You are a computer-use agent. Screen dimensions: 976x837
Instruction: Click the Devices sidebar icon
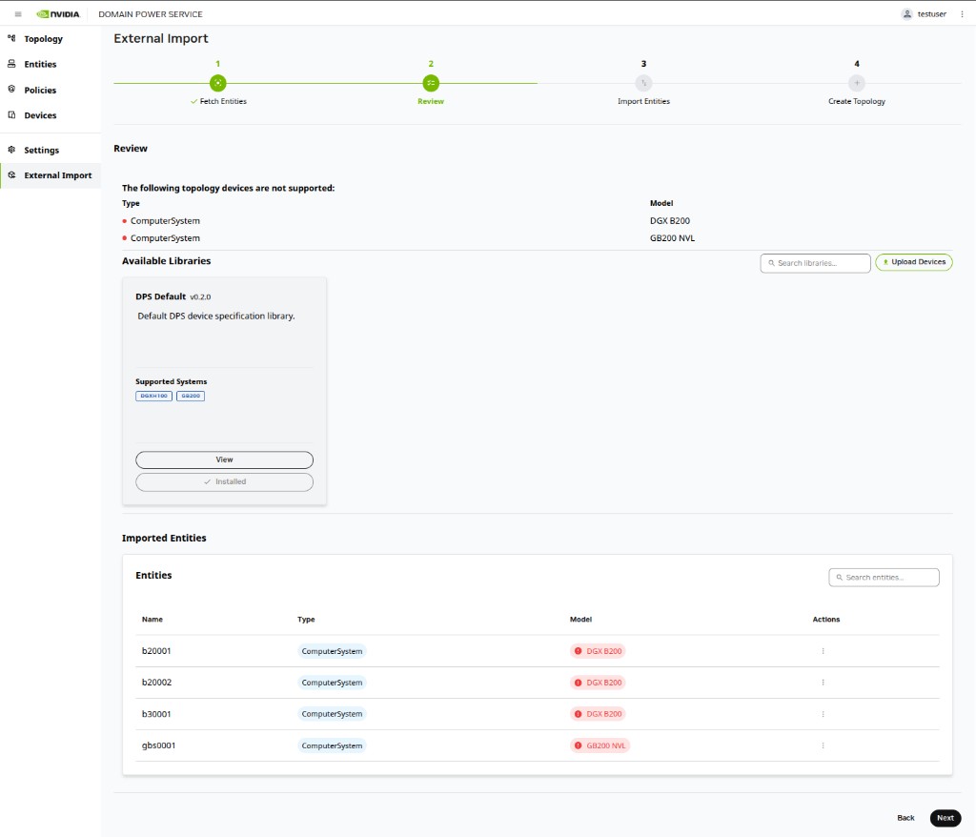(11, 114)
